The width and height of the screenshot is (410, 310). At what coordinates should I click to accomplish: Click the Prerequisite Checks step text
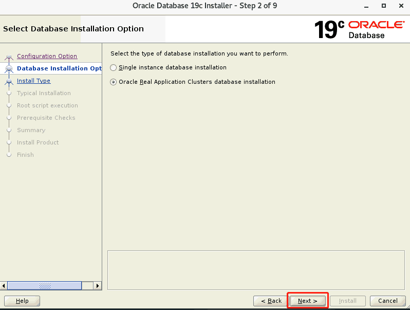coord(46,118)
